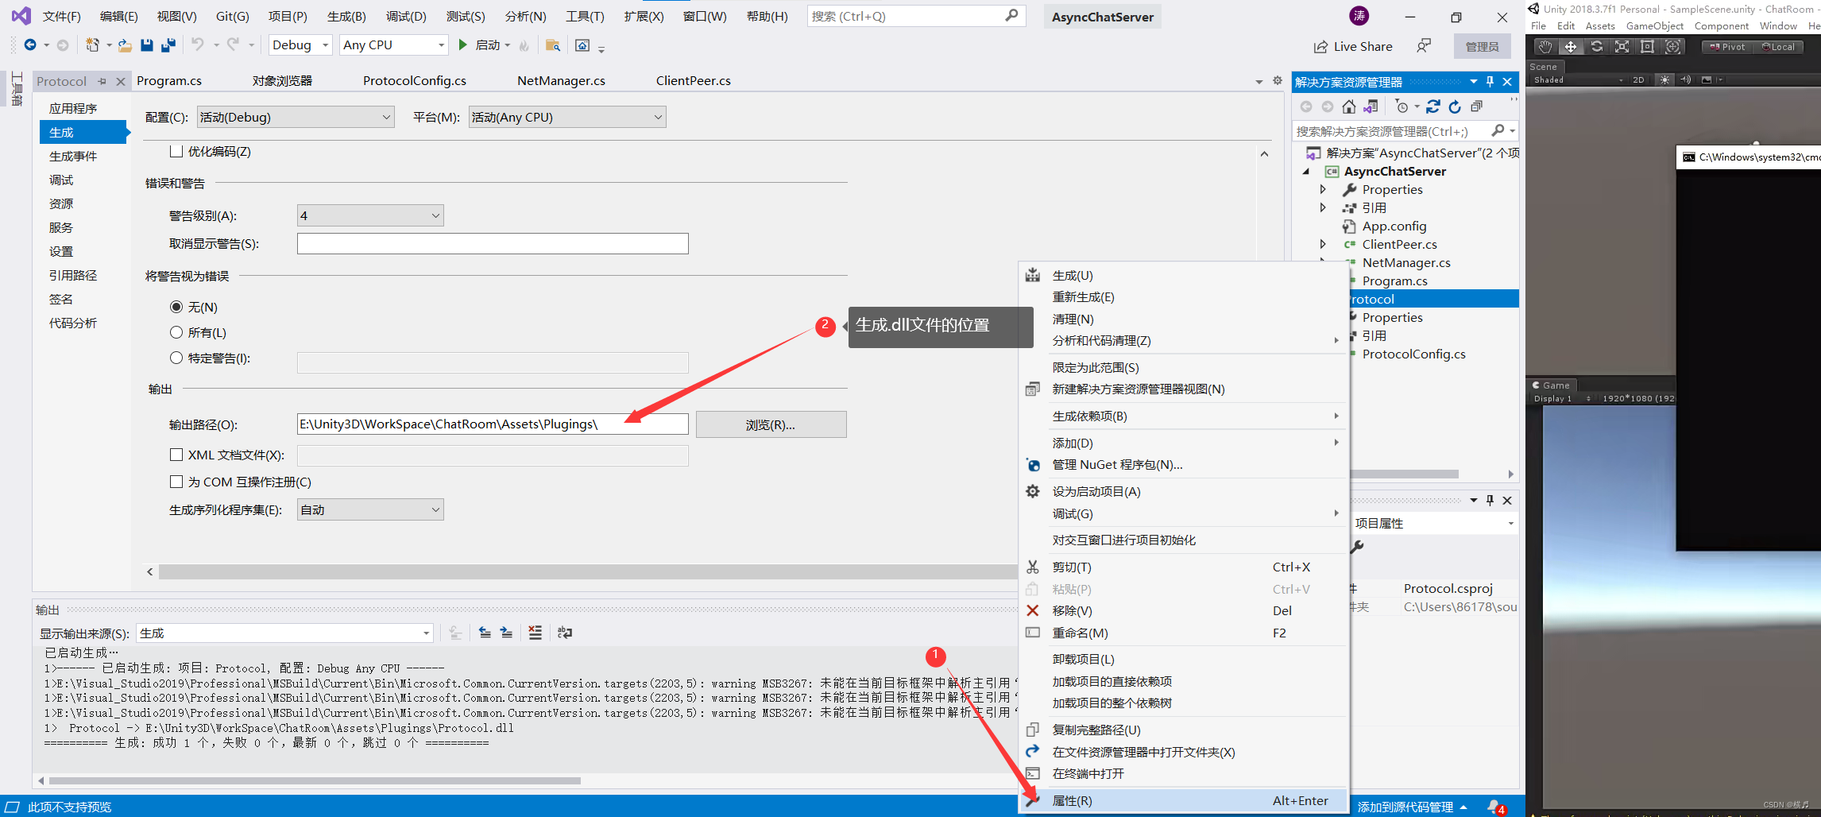
Task: Select 属性(R) in context menu
Action: [x=1184, y=800]
